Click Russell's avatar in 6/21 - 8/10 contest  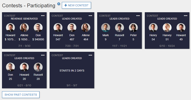pyautogui.click(x=38, y=67)
